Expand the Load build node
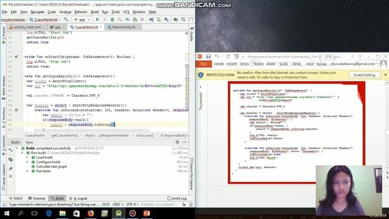 pos(27,158)
